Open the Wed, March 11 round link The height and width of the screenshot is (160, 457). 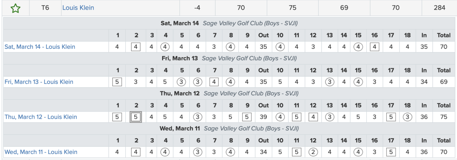click(41, 152)
